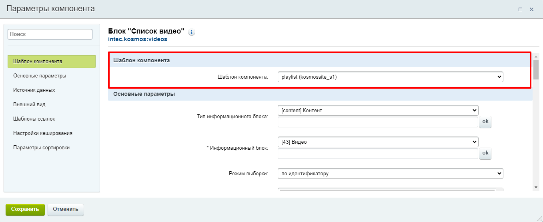The width and height of the screenshot is (543, 222).
Task: Click the Сохранить button
Action: coord(25,209)
